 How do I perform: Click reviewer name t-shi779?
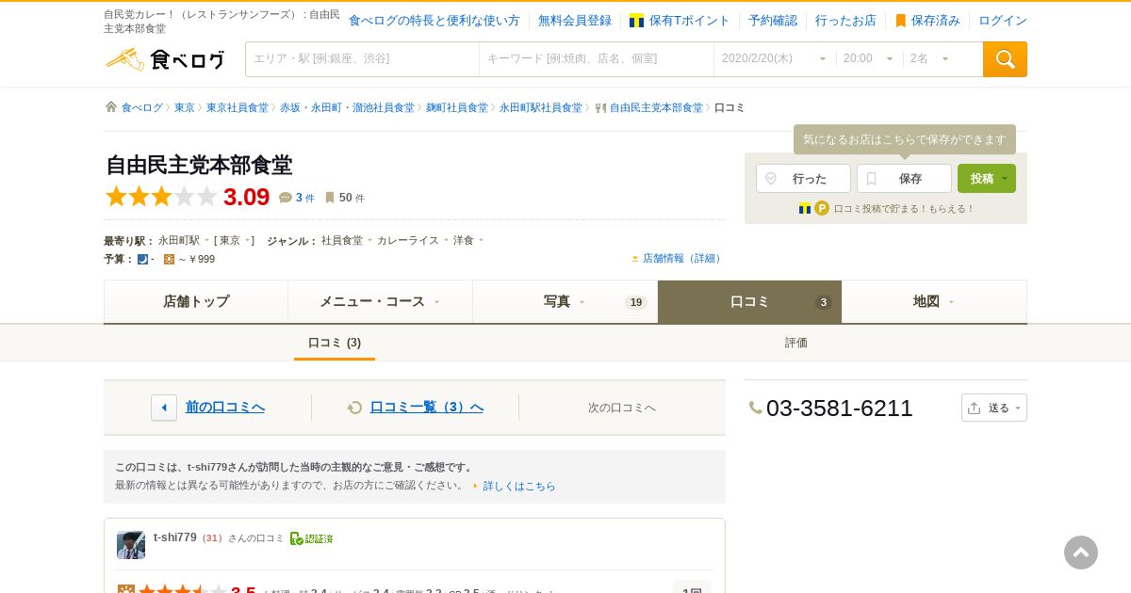(x=175, y=537)
